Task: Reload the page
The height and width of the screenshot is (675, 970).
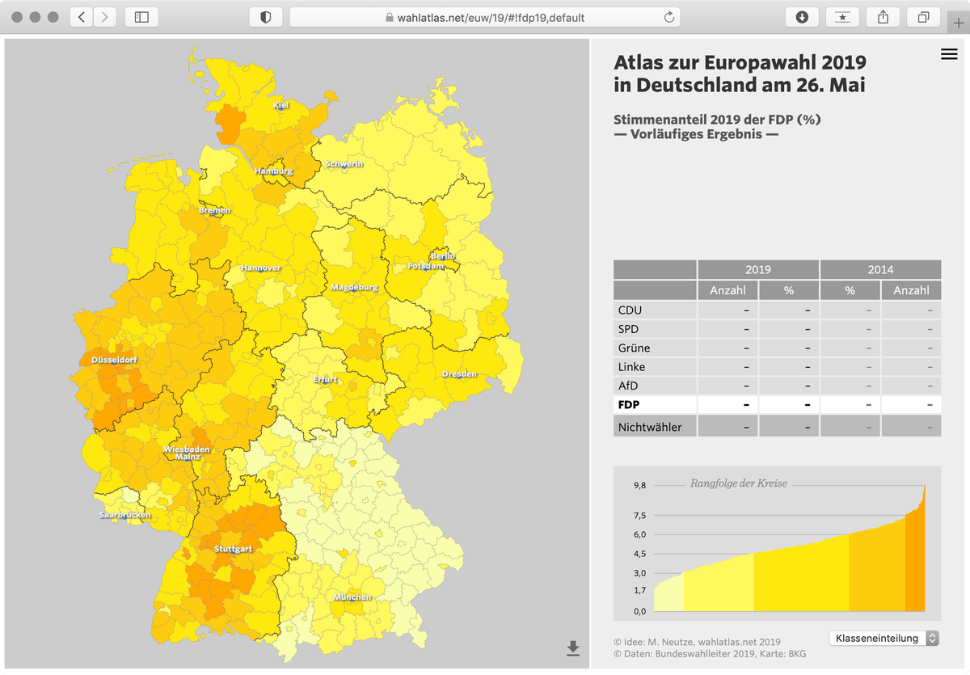Action: (x=668, y=17)
